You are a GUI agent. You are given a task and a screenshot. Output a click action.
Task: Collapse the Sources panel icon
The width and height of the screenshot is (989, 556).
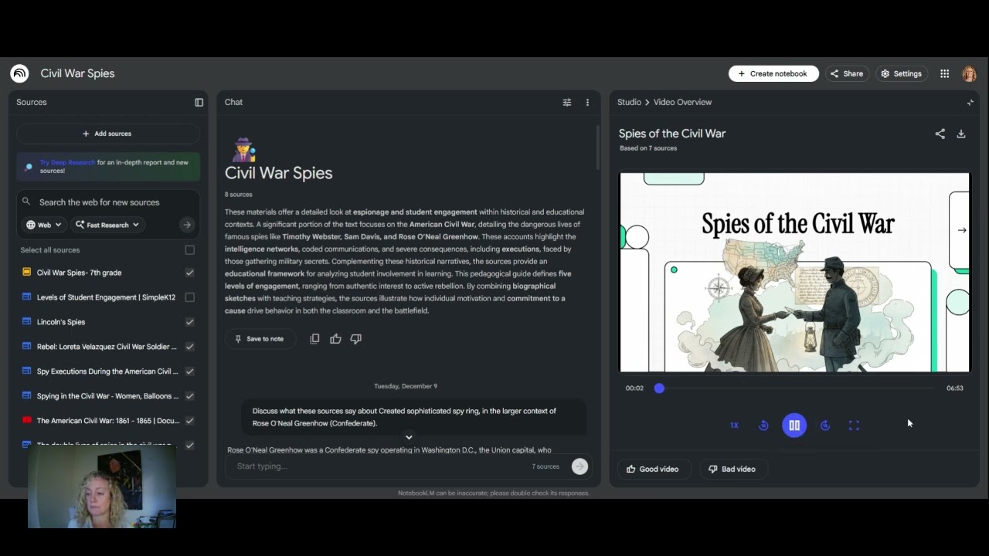(x=199, y=102)
